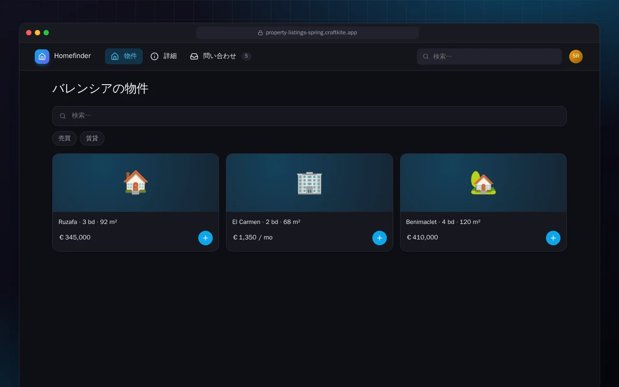Click the Homefinder logo icon

click(x=42, y=57)
